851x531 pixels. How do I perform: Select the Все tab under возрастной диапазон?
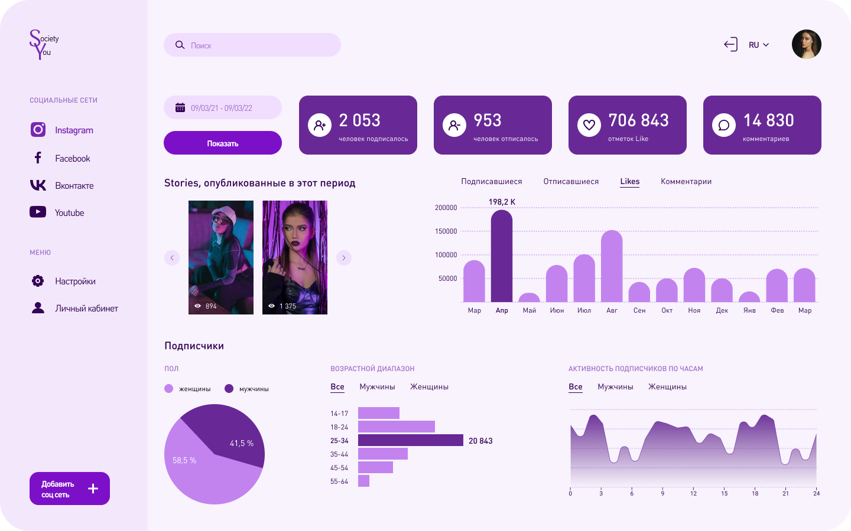(337, 386)
